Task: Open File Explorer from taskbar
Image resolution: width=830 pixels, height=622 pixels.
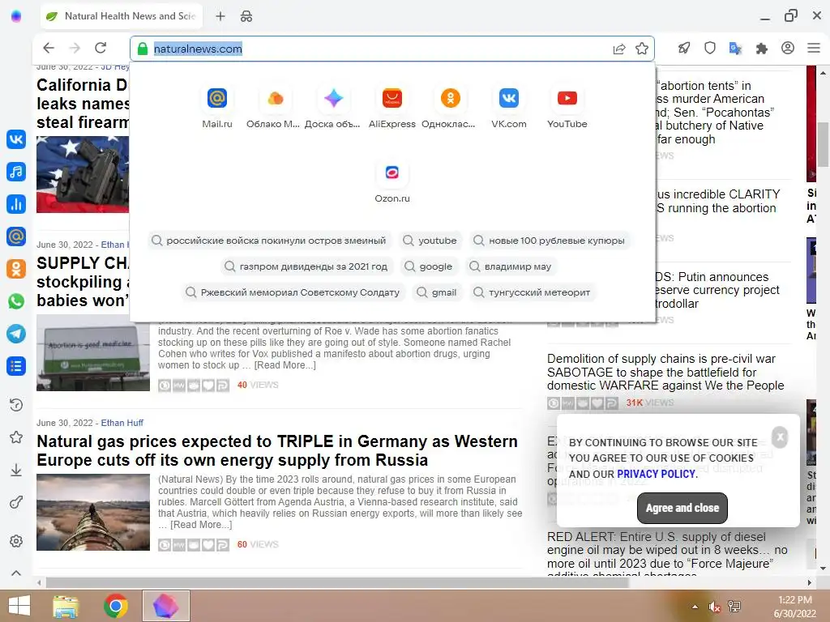Action: [x=66, y=606]
